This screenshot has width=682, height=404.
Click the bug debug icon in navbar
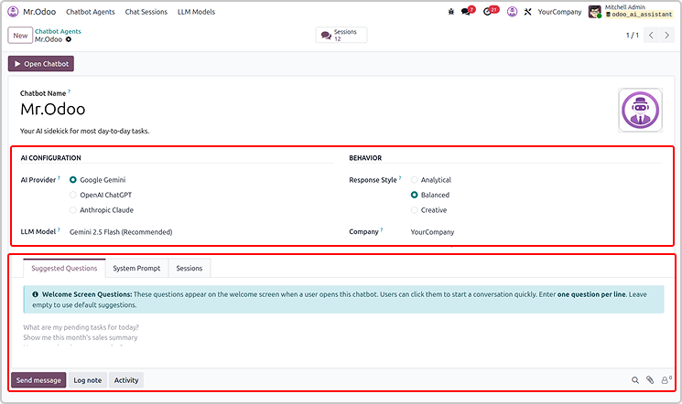click(x=450, y=12)
